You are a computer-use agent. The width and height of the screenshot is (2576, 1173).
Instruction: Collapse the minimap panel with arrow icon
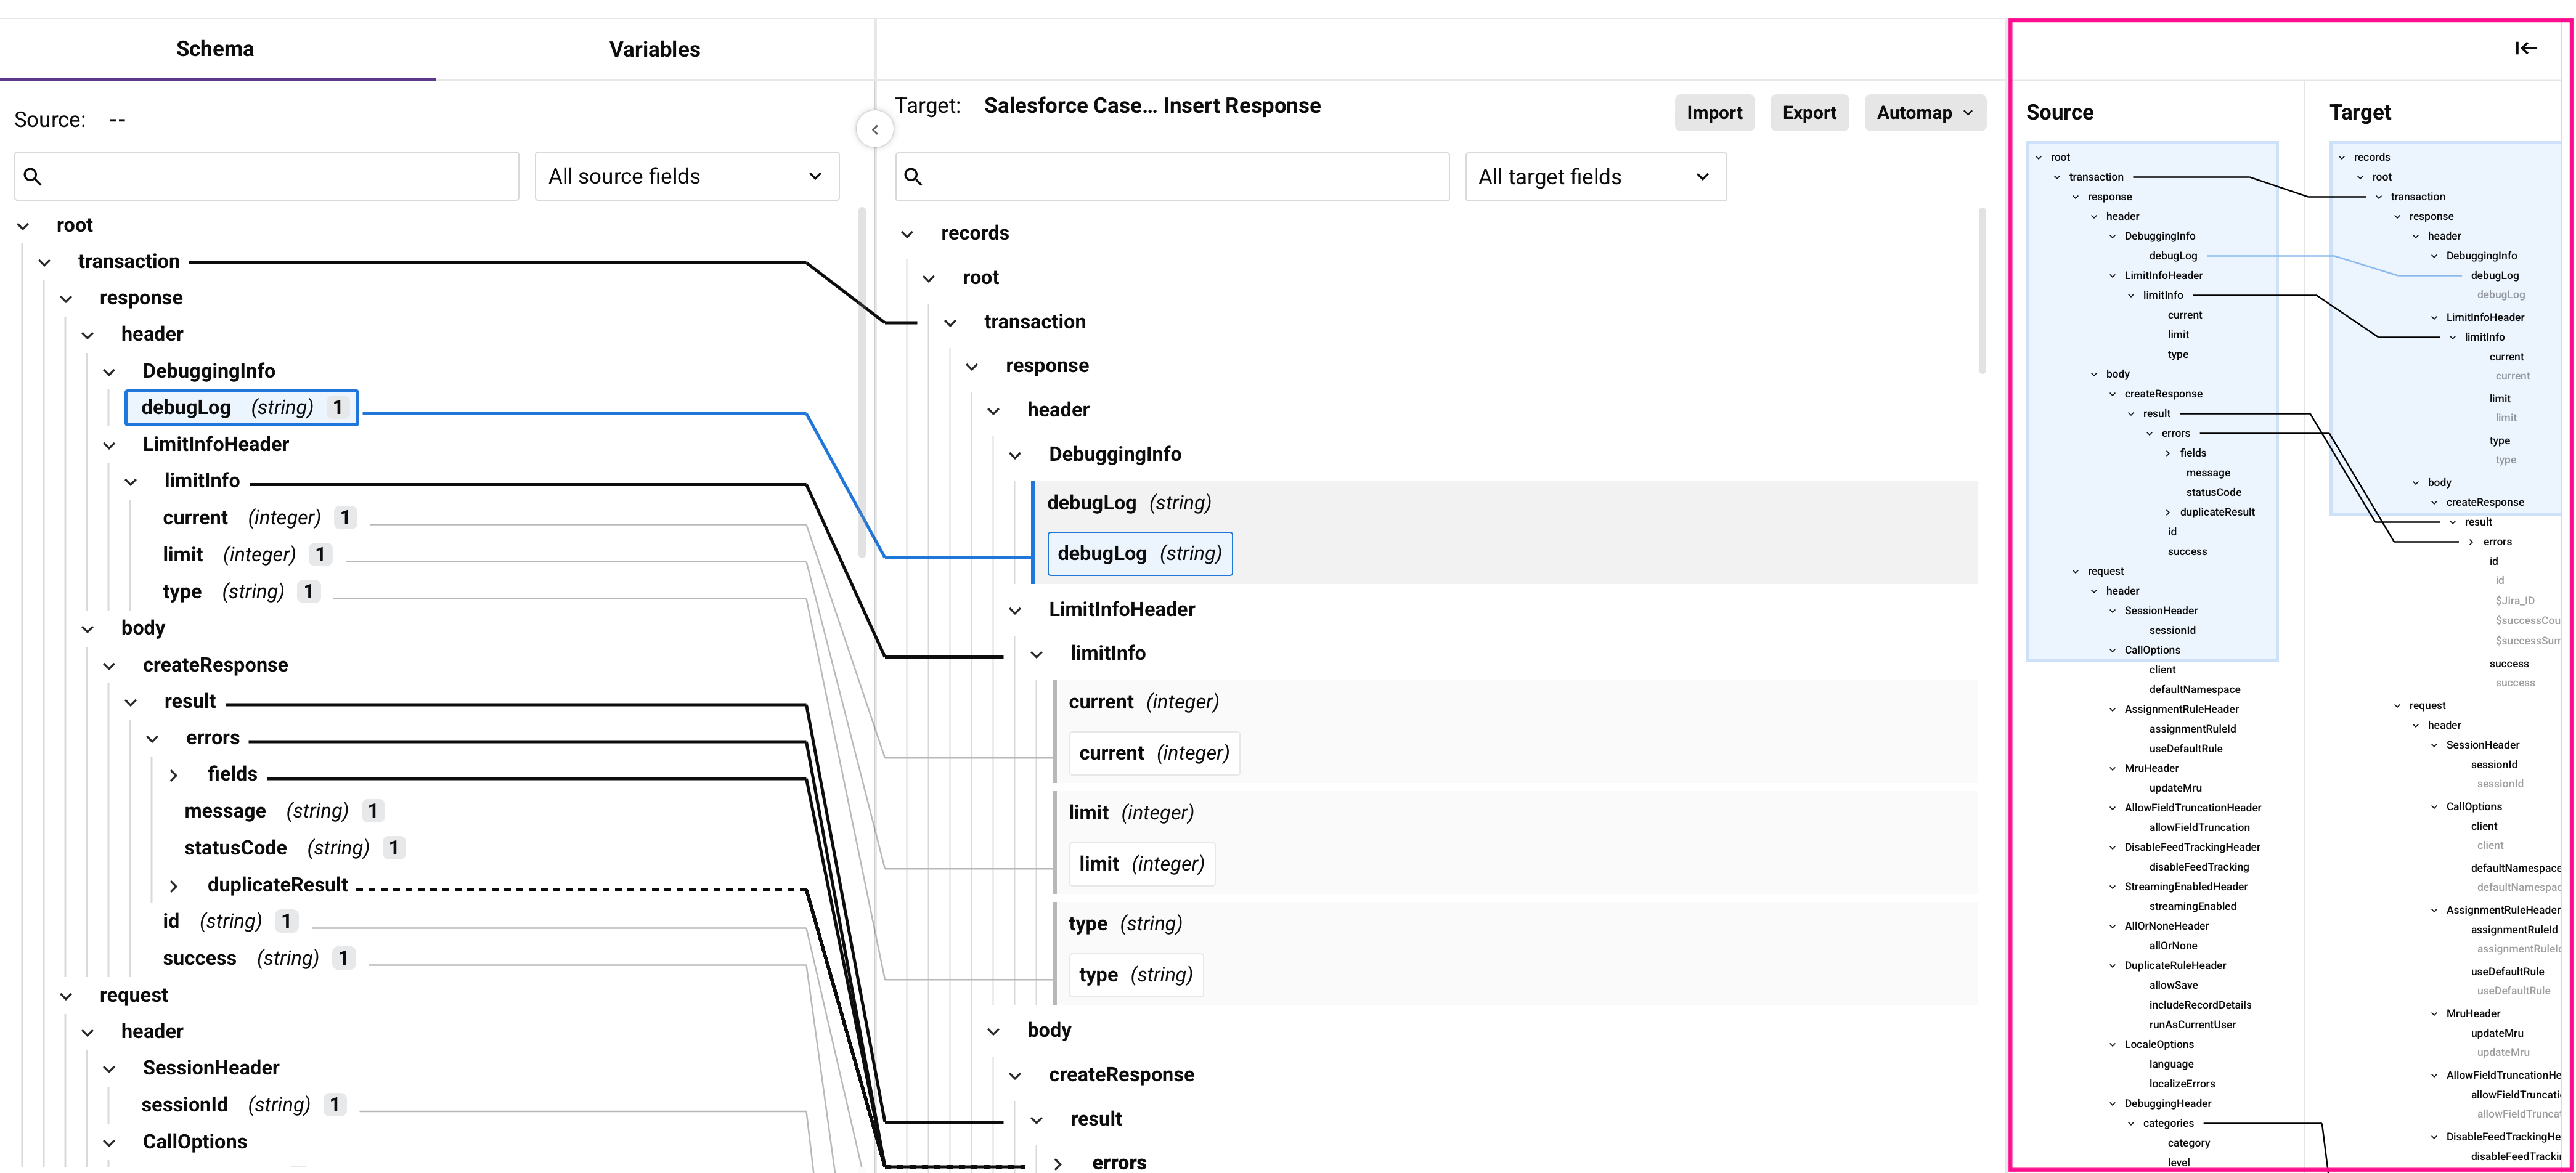click(x=2526, y=48)
